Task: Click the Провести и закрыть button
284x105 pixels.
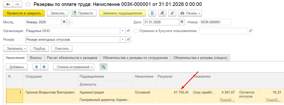Action: point(24,13)
